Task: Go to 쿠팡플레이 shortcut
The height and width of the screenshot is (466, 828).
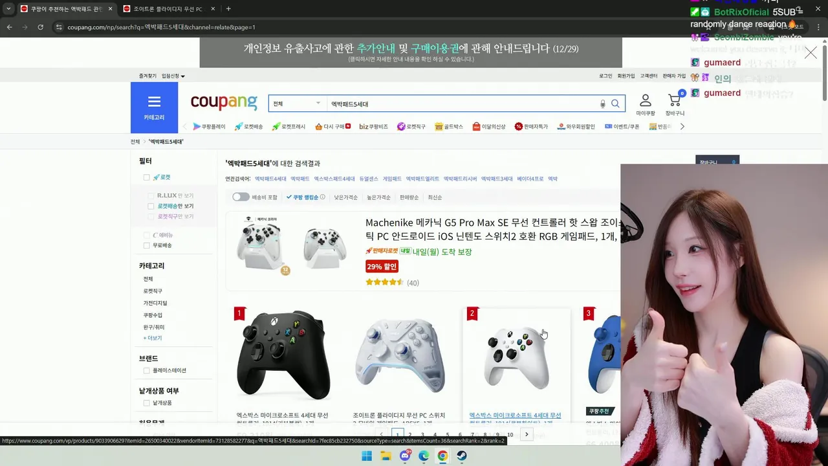Action: pos(209,127)
